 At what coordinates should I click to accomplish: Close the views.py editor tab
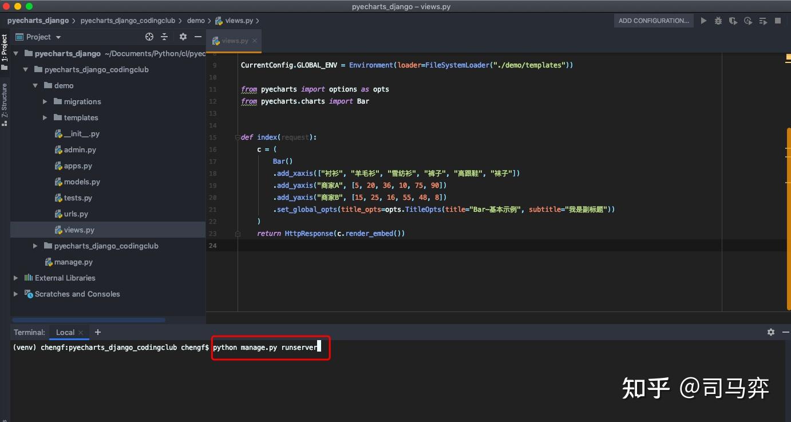(255, 41)
